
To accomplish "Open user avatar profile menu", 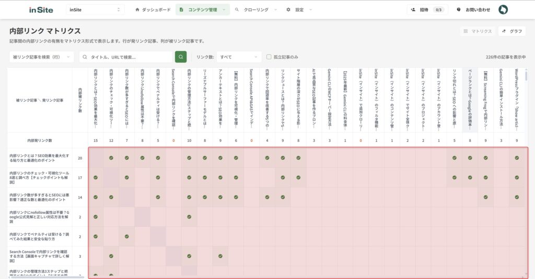I will coord(503,9).
